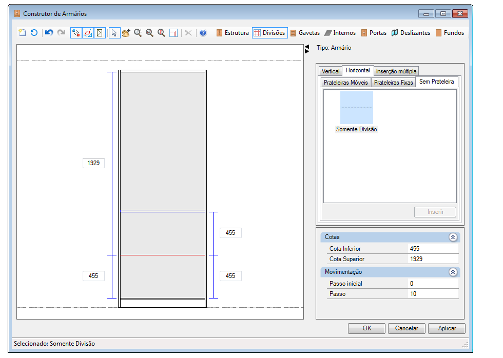Open the Prateleiras Fixas tab

coord(393,83)
